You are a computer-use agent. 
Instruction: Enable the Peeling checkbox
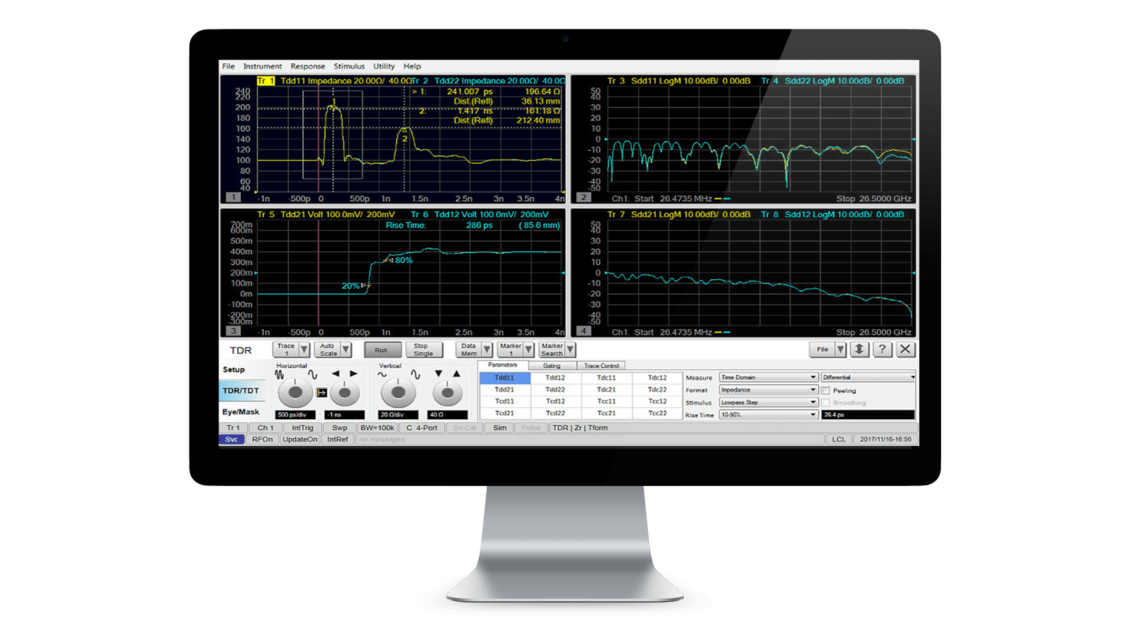pos(826,390)
